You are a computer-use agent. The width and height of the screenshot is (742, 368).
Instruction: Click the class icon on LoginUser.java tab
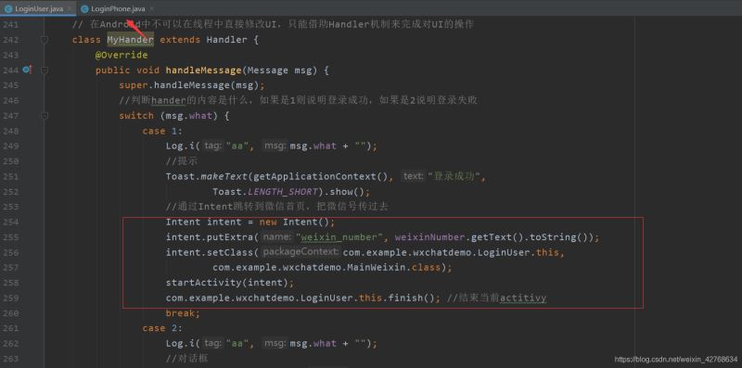pos(8,8)
